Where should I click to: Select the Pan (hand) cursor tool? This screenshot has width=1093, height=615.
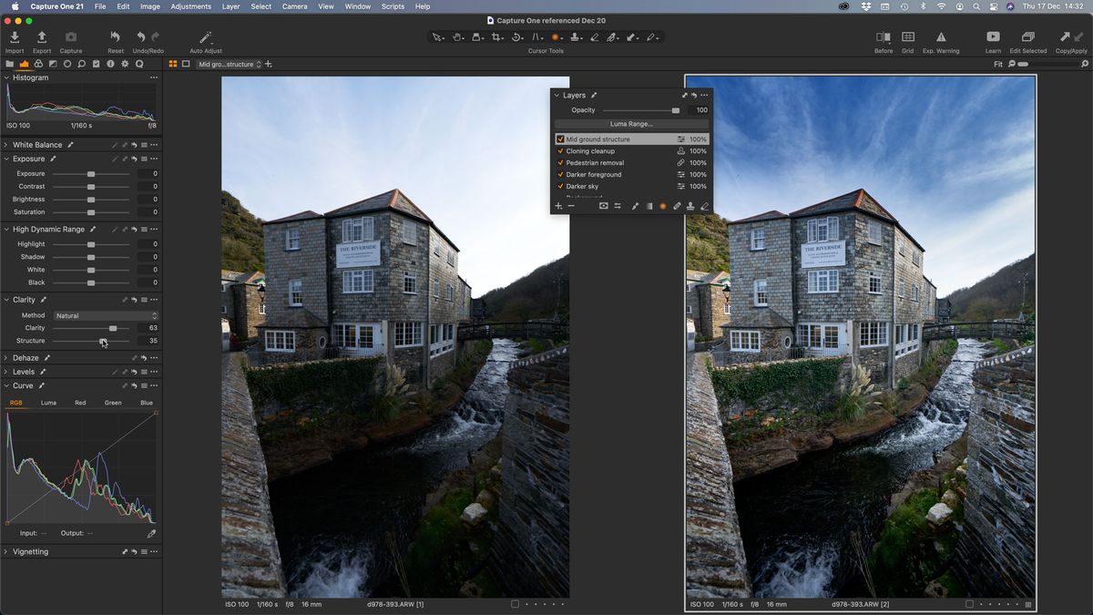pos(457,36)
